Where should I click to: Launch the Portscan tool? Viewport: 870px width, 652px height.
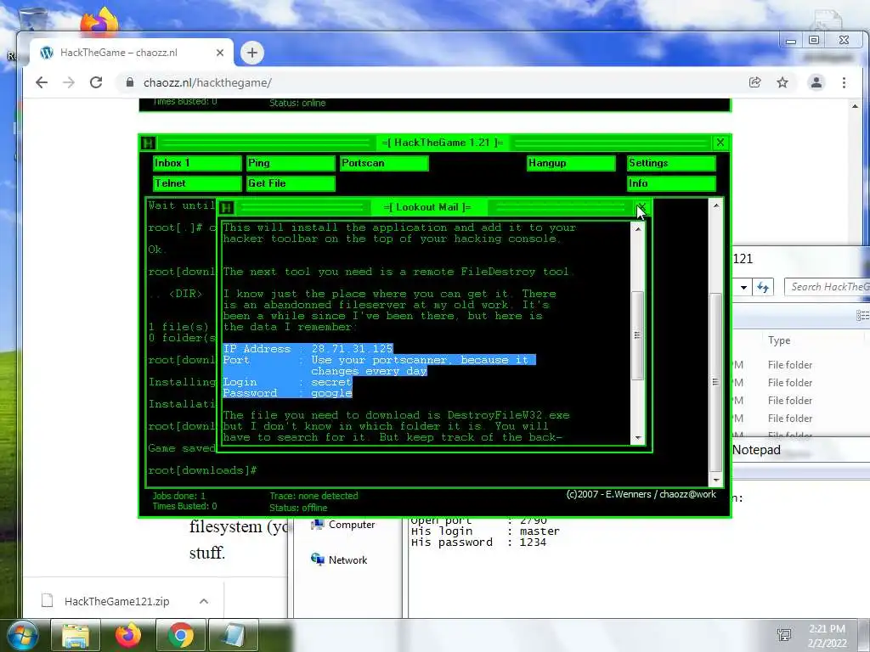pyautogui.click(x=384, y=163)
